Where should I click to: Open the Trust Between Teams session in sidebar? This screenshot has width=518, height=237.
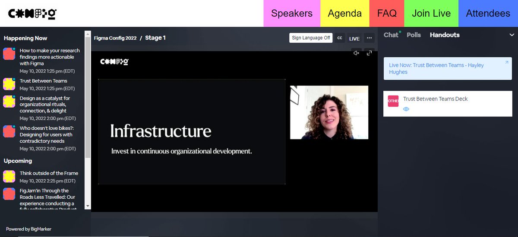point(44,81)
